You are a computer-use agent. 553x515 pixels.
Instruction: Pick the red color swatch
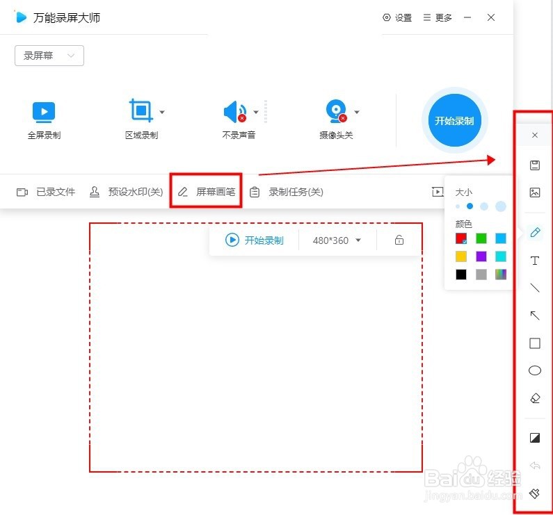tap(461, 238)
